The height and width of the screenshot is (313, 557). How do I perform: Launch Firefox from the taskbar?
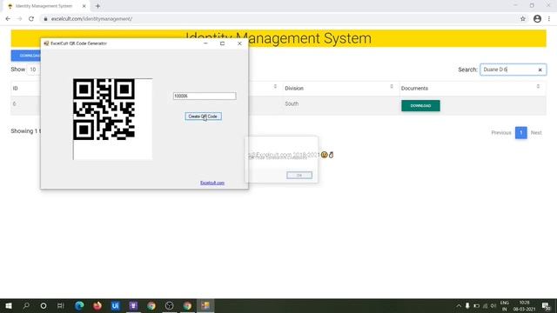point(97,305)
